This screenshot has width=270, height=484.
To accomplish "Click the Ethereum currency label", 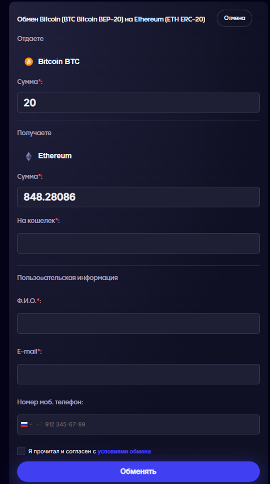I will tap(55, 156).
